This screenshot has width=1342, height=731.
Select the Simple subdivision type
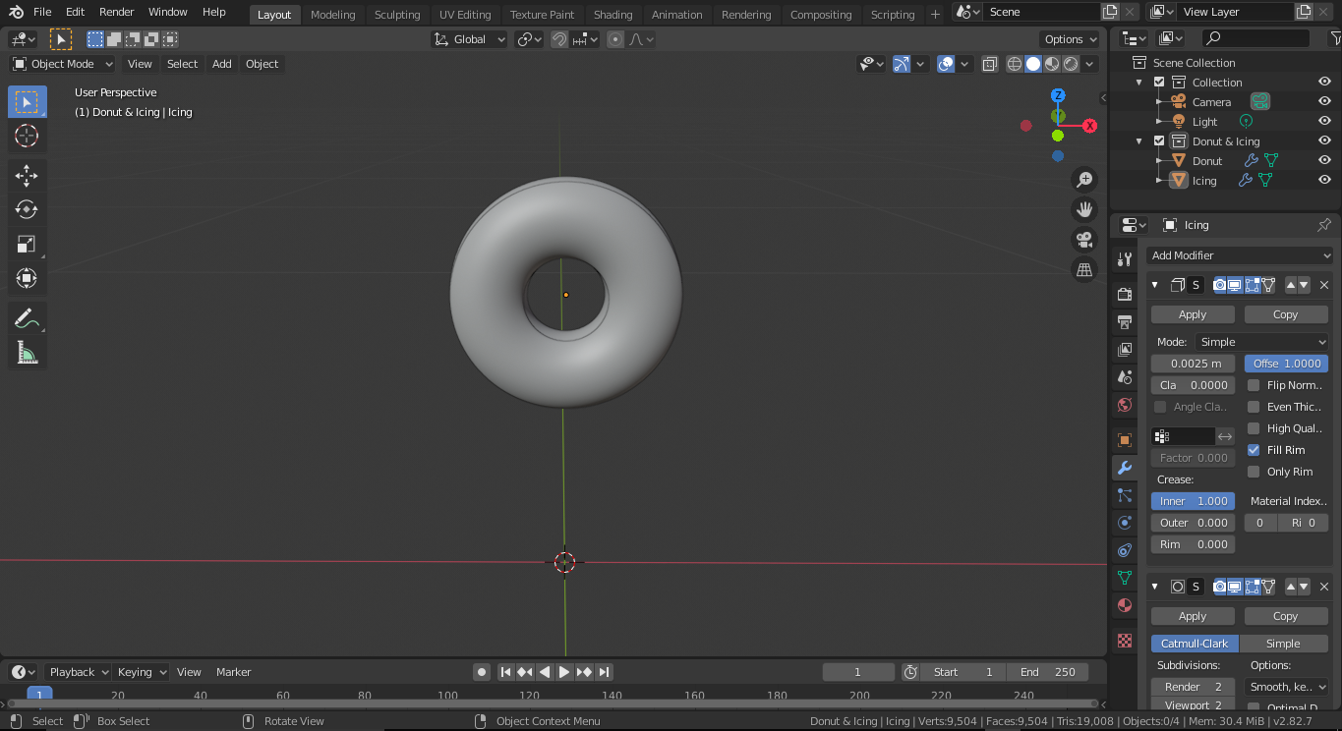[1283, 644]
